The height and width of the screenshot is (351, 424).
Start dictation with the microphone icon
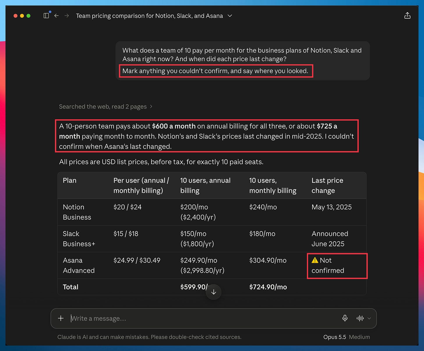[x=345, y=318]
